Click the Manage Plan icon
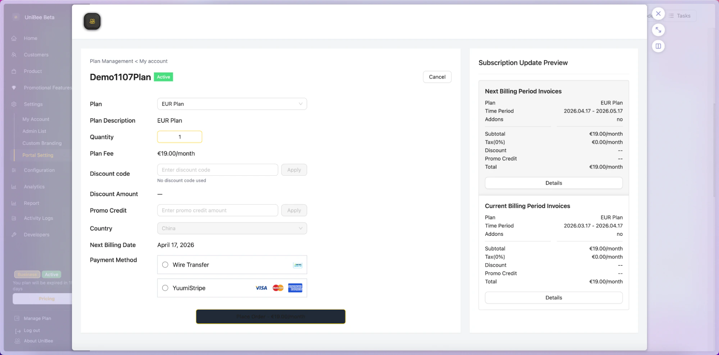 [17, 318]
